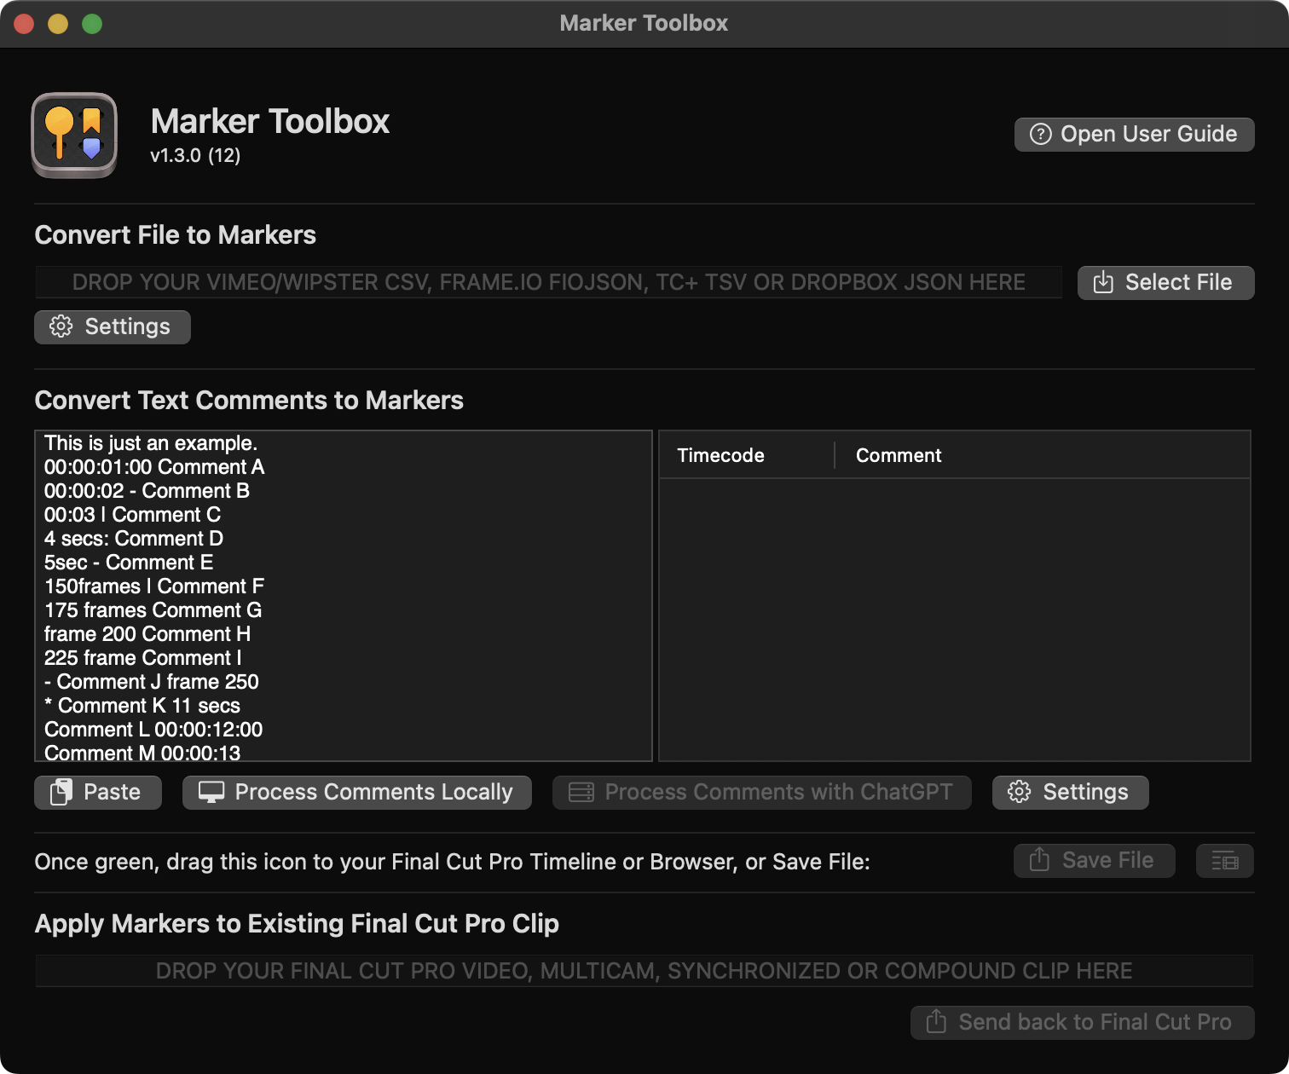
Task: Click the Comment column header
Action: pyautogui.click(x=899, y=456)
